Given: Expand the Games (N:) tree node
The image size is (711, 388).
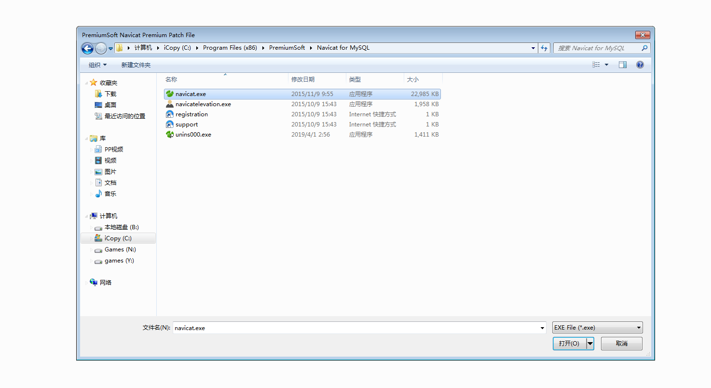Looking at the screenshot, I should click(x=91, y=249).
